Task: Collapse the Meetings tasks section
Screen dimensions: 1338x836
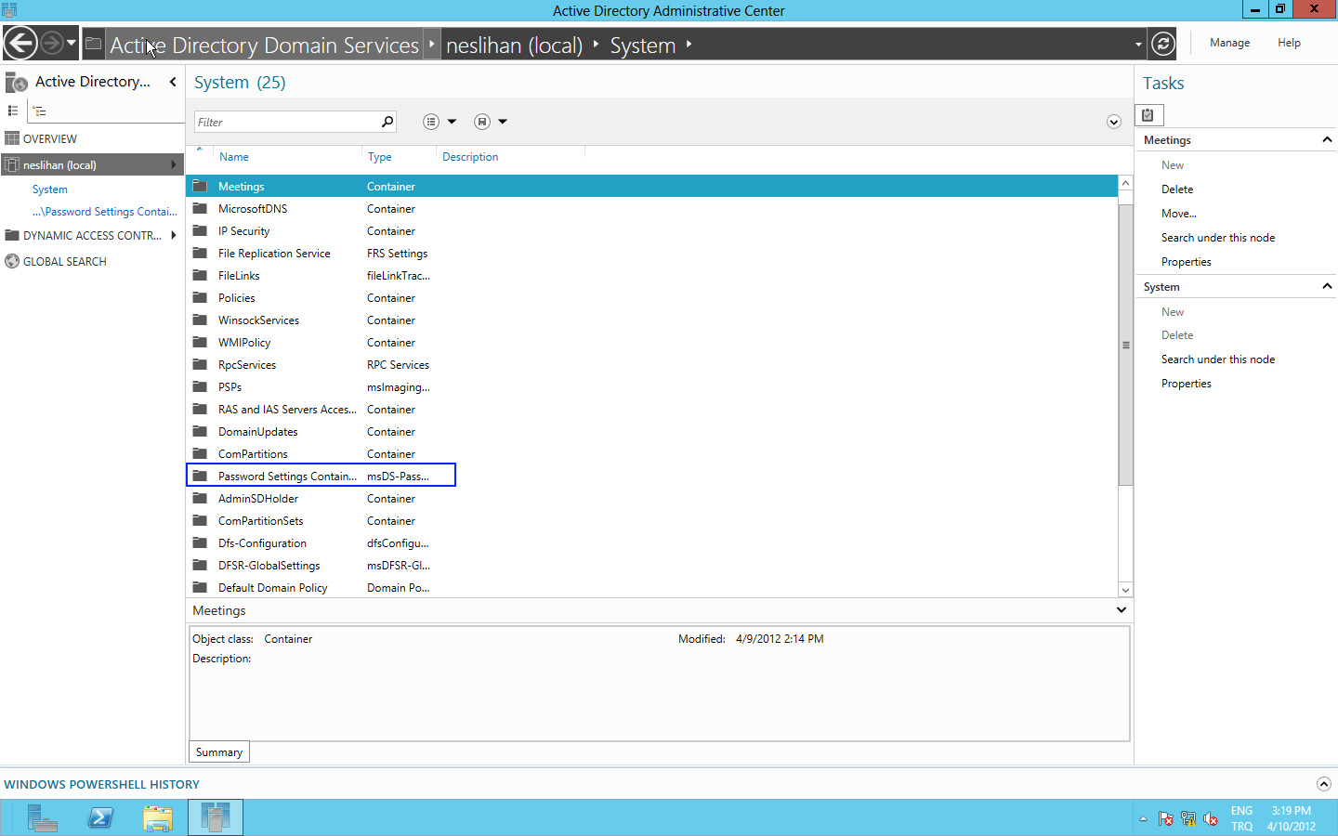Action: click(x=1327, y=140)
